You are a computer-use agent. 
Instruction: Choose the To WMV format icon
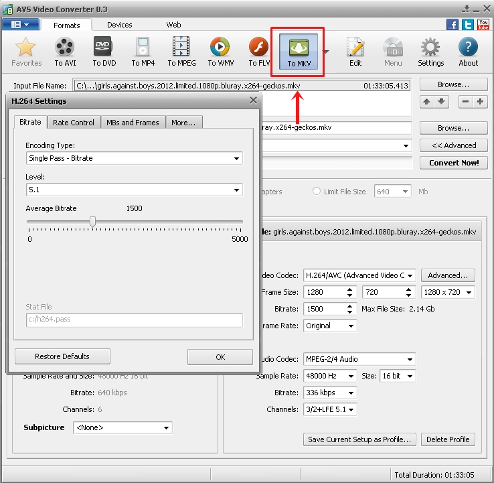(x=220, y=52)
